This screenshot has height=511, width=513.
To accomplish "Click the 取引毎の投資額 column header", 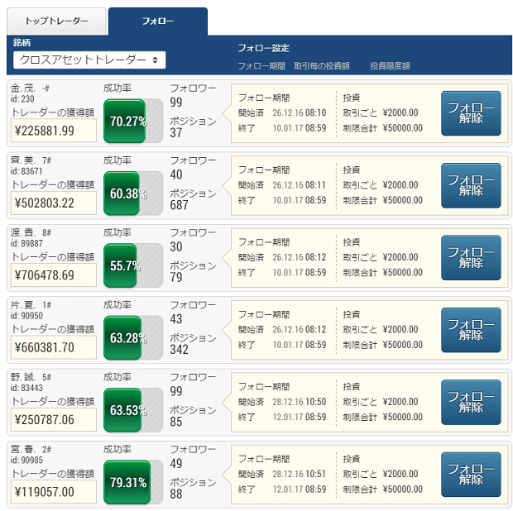I will tap(322, 66).
